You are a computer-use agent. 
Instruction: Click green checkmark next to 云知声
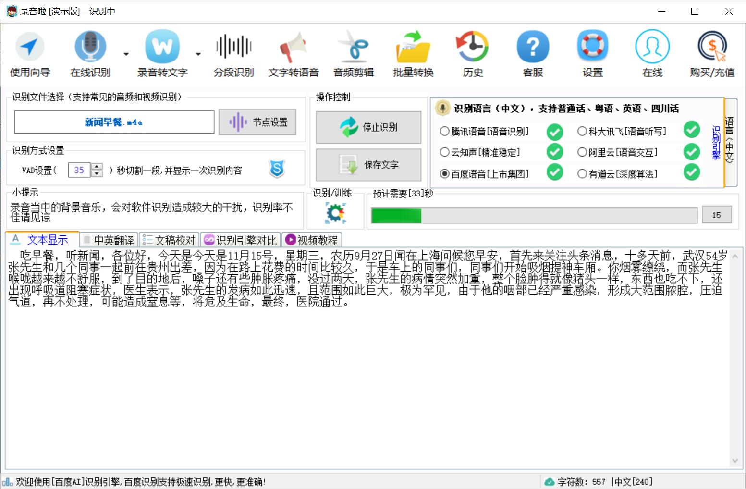coord(555,152)
